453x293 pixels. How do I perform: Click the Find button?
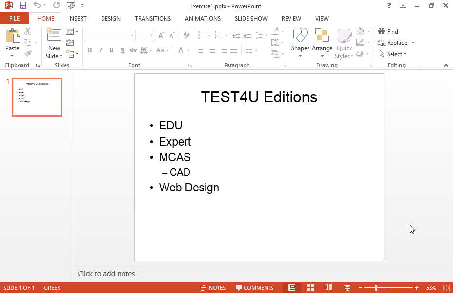point(388,31)
